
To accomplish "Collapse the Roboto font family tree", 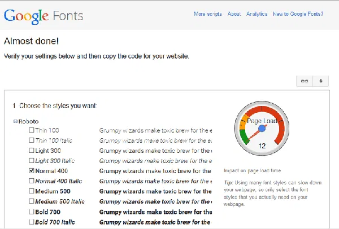I will pyautogui.click(x=15, y=121).
